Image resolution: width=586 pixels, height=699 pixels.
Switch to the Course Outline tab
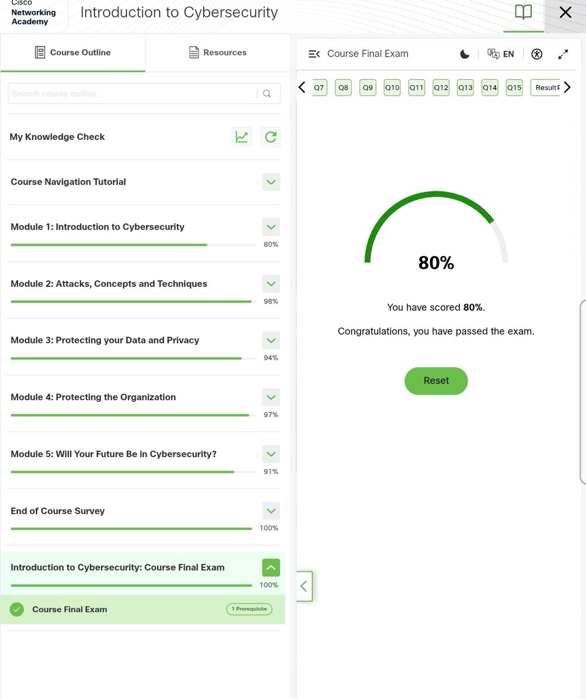73,52
